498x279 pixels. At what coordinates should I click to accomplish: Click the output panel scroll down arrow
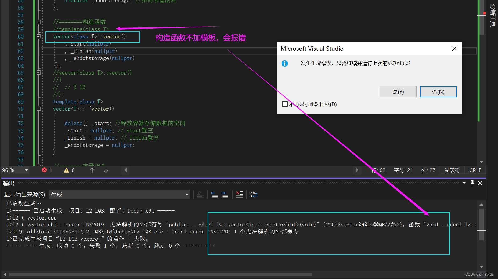[481, 267]
